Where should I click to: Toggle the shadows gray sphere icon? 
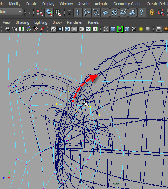(x=148, y=29)
